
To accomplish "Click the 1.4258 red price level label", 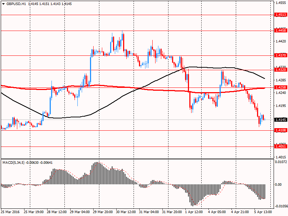I will (281, 87).
